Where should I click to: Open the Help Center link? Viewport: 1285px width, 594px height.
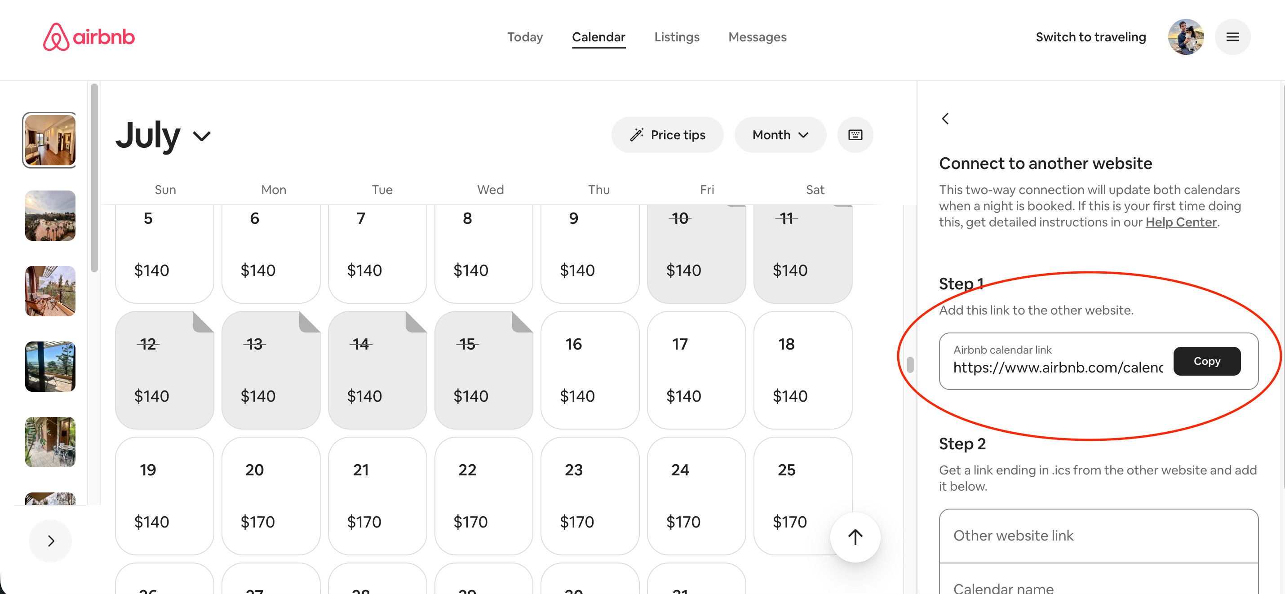pos(1181,222)
